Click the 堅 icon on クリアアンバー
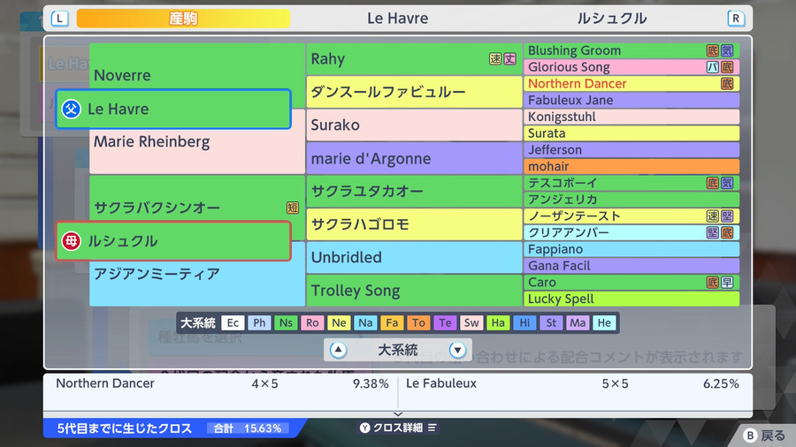The height and width of the screenshot is (447, 796). pyautogui.click(x=713, y=232)
